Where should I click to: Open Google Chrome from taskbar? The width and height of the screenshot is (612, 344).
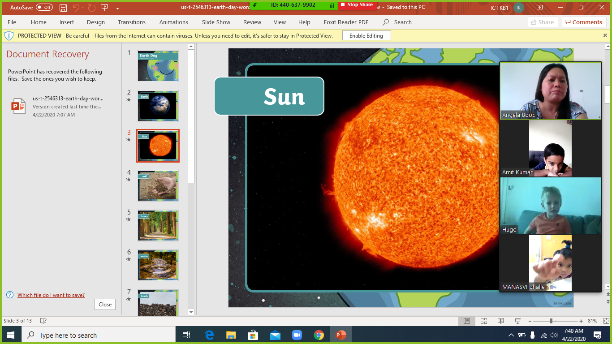(319, 335)
